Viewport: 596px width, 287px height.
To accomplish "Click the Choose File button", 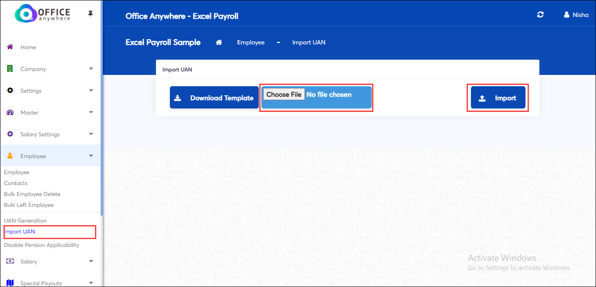I will [284, 95].
